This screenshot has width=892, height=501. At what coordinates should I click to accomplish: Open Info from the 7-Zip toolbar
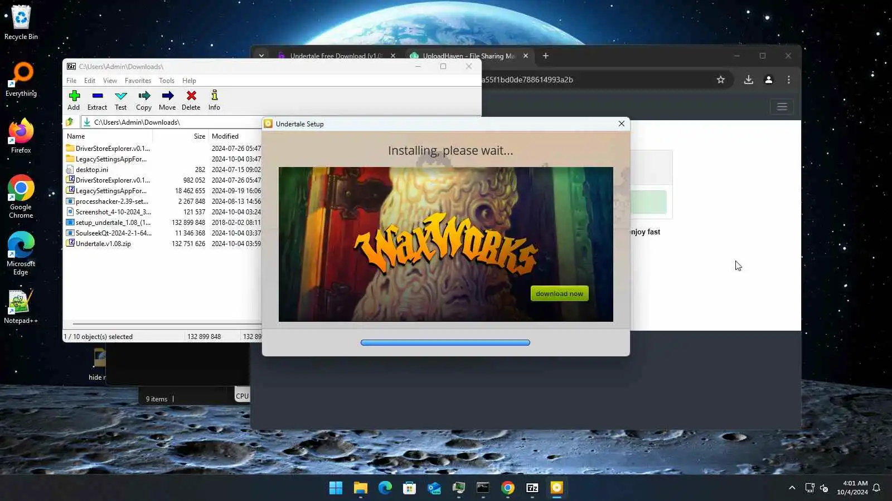[214, 100]
